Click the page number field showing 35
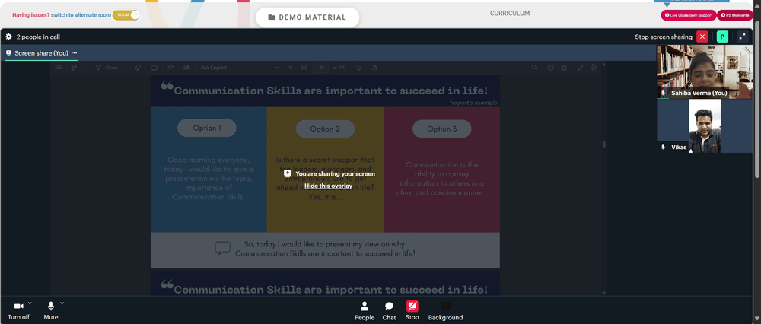The height and width of the screenshot is (324, 761). coord(321,68)
